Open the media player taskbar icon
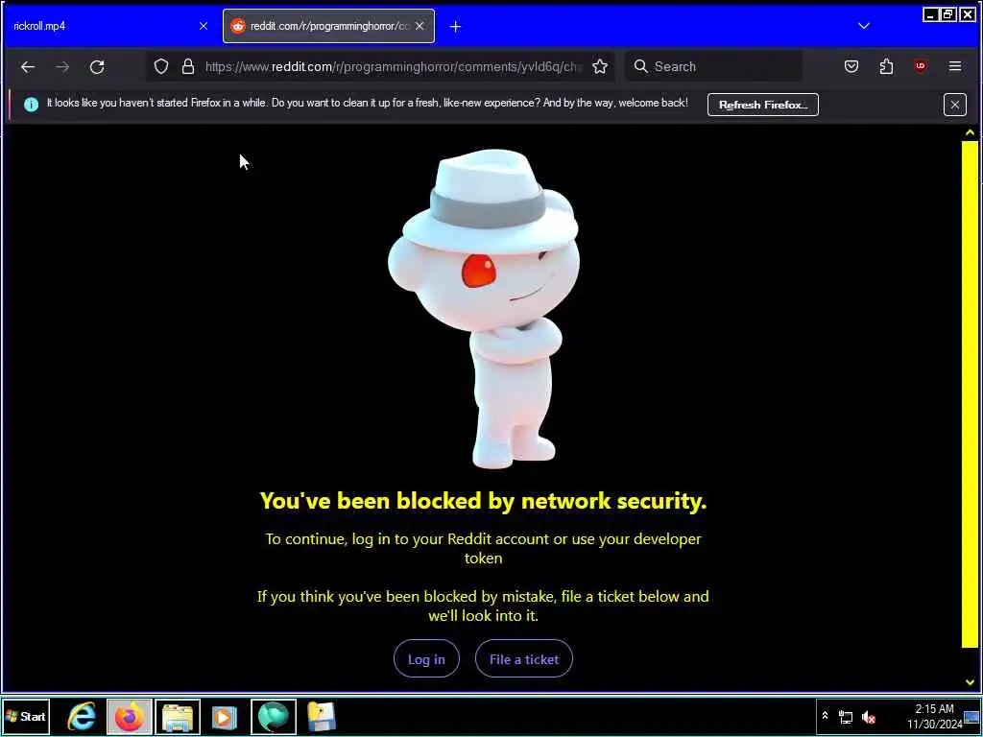983x737 pixels. click(225, 716)
